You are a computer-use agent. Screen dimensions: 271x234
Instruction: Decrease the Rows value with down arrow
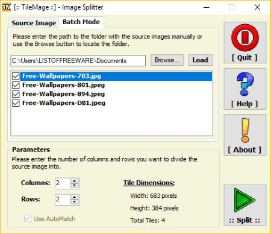[75, 202]
